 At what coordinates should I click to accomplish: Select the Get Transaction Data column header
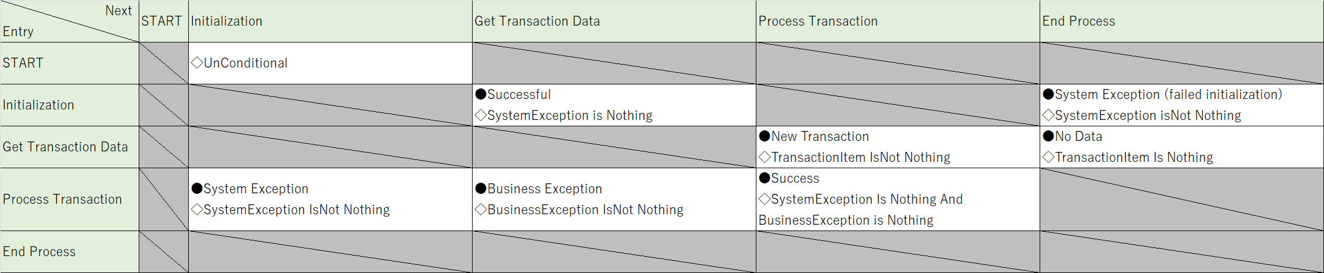[x=614, y=21]
